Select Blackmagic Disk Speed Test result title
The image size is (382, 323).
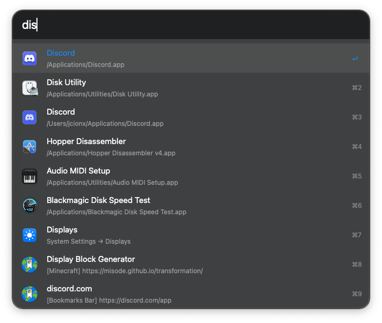[98, 200]
